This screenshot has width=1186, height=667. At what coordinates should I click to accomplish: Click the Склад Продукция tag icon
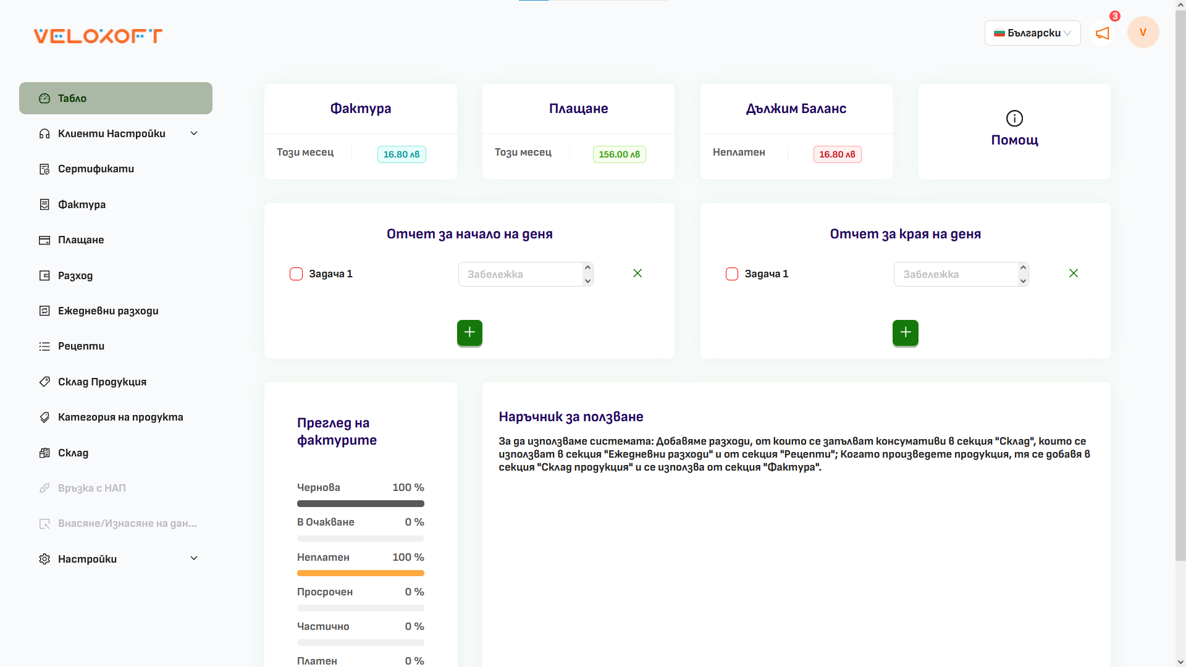[44, 382]
